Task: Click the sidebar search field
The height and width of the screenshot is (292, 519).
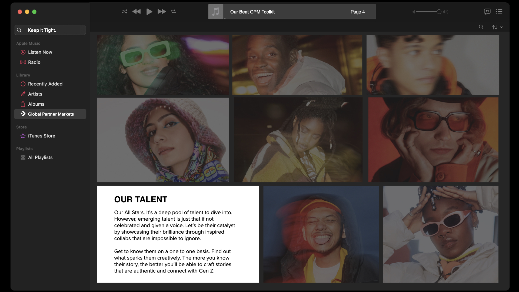Action: pos(50,30)
